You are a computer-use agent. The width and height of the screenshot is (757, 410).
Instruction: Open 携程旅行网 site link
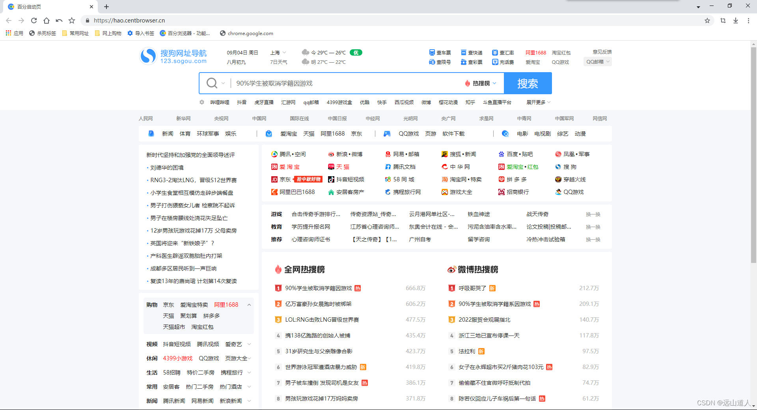(x=403, y=192)
